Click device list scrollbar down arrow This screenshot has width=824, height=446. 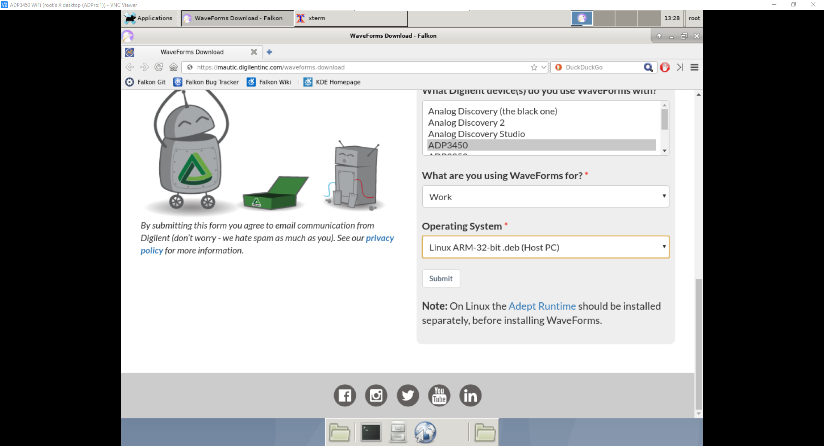coord(664,151)
